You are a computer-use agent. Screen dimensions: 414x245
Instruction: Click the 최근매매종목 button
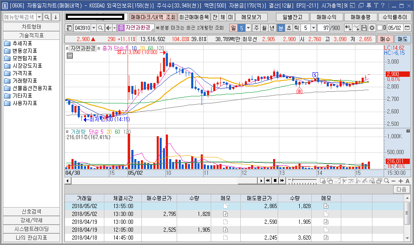tap(194, 17)
